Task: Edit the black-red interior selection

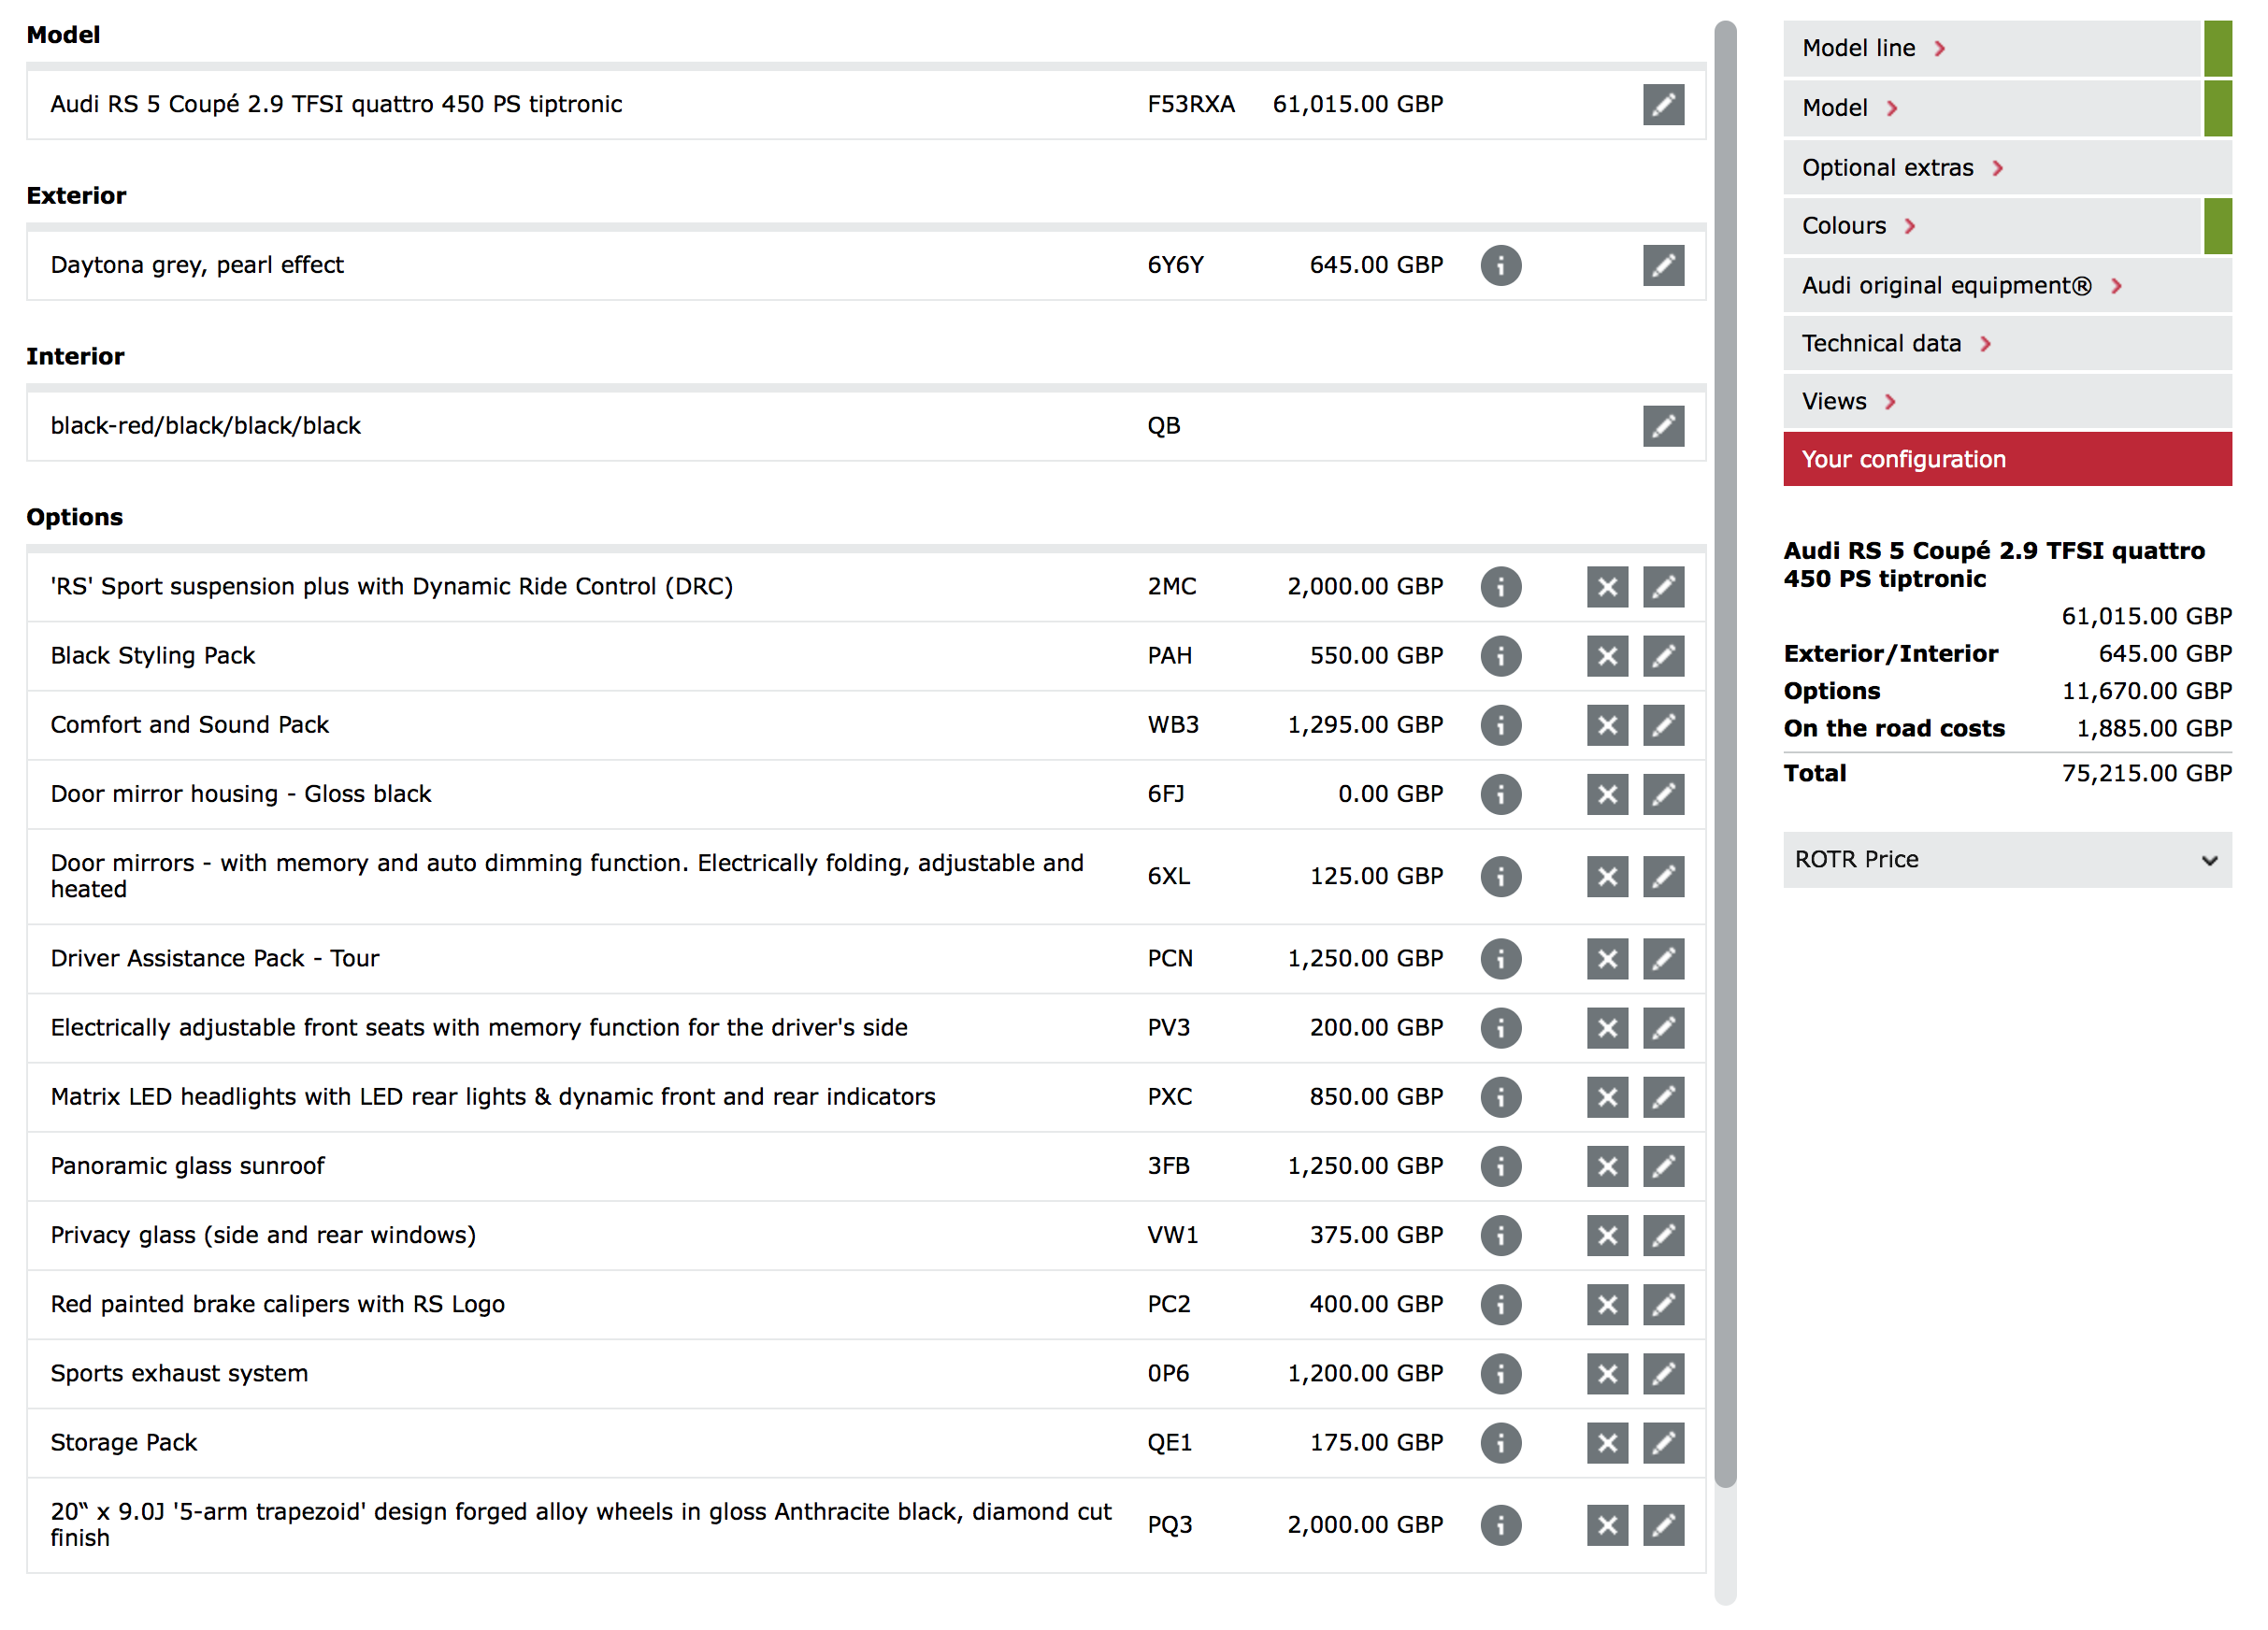Action: [1663, 426]
